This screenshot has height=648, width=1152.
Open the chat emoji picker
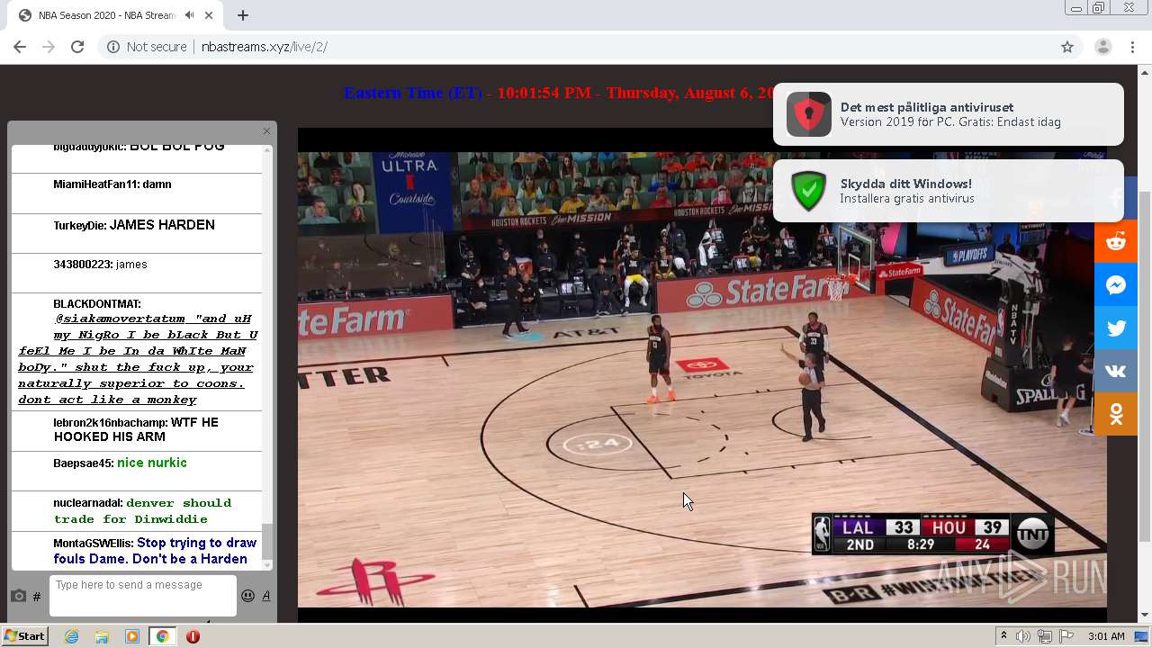point(247,596)
